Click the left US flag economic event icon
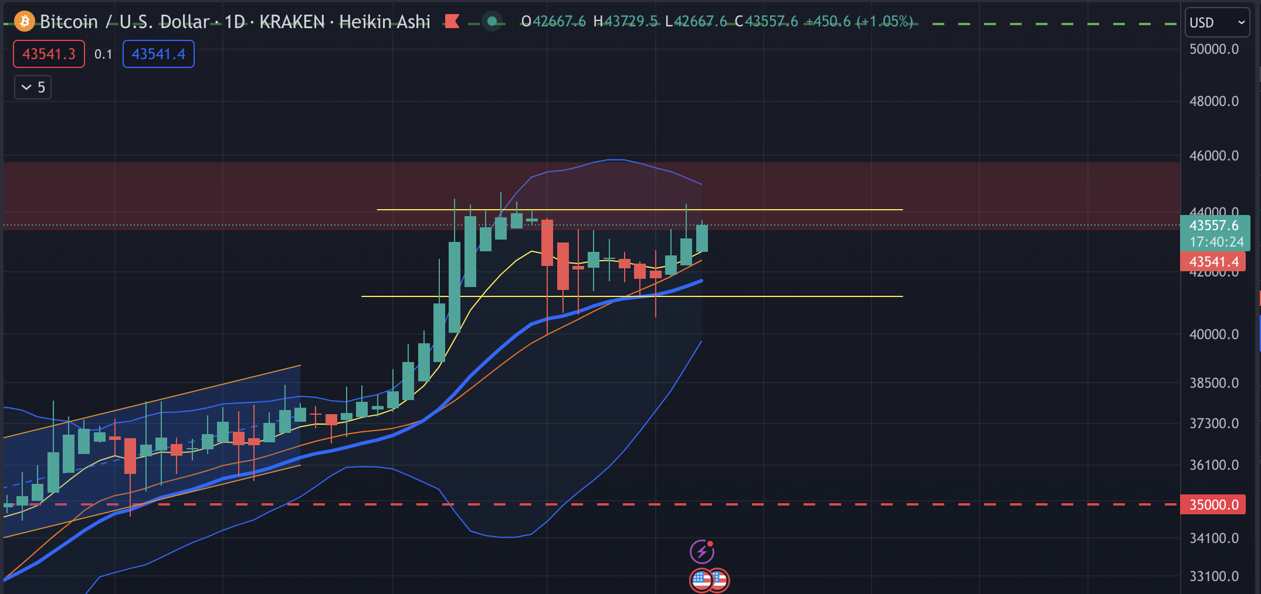The height and width of the screenshot is (594, 1261). [x=701, y=581]
